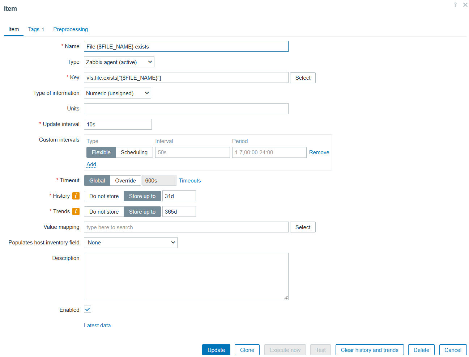Remove the flexible custom interval row
The height and width of the screenshot is (357, 469).
(319, 152)
